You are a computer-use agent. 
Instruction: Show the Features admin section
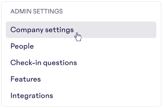tap(25, 79)
